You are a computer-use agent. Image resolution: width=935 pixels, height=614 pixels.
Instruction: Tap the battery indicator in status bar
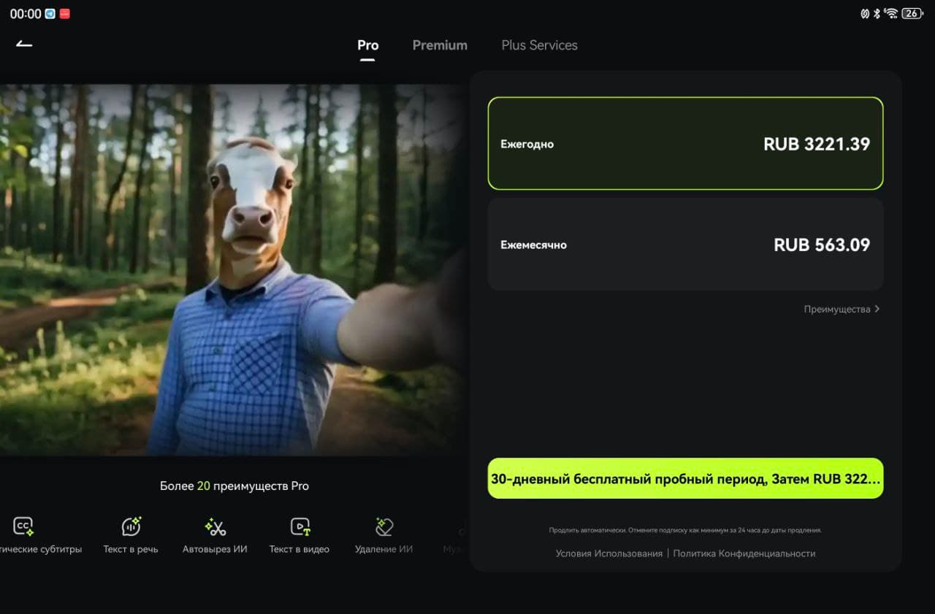pos(912,13)
